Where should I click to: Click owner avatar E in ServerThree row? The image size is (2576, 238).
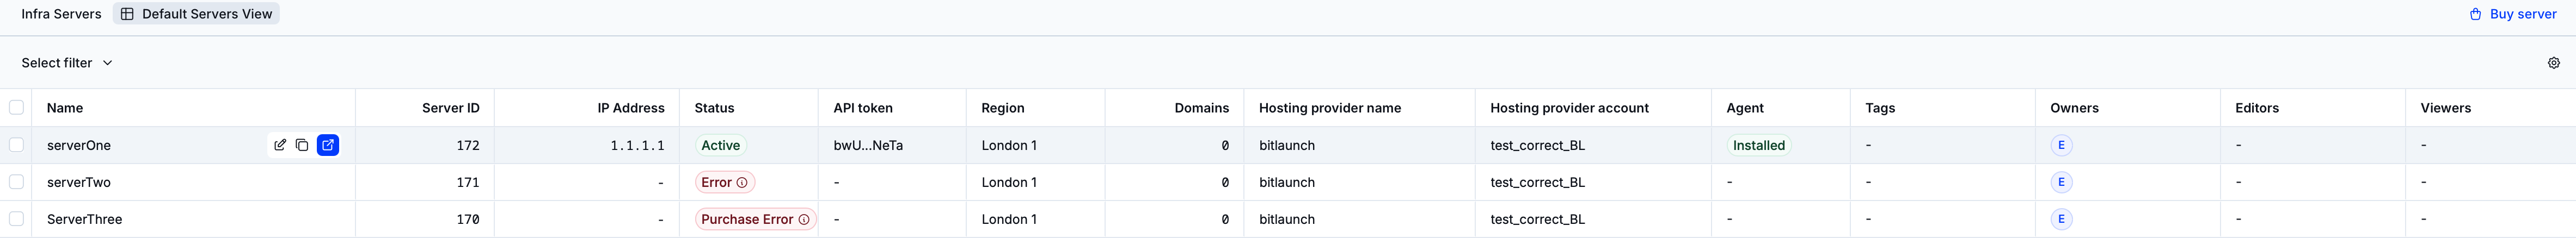coord(2061,219)
